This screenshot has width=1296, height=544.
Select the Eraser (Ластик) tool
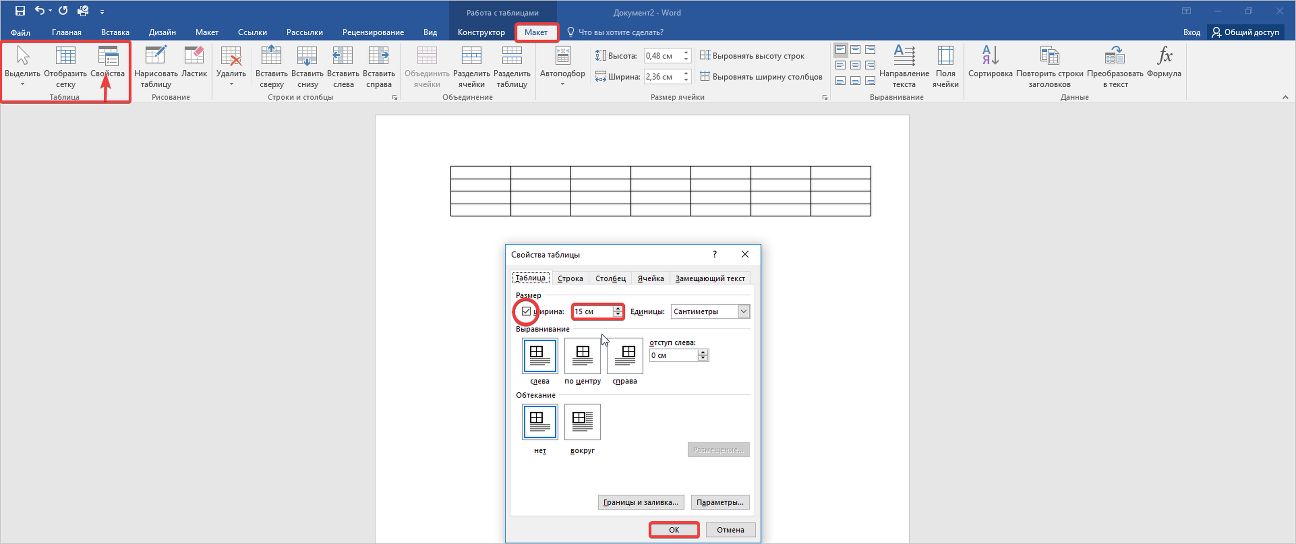tap(194, 56)
